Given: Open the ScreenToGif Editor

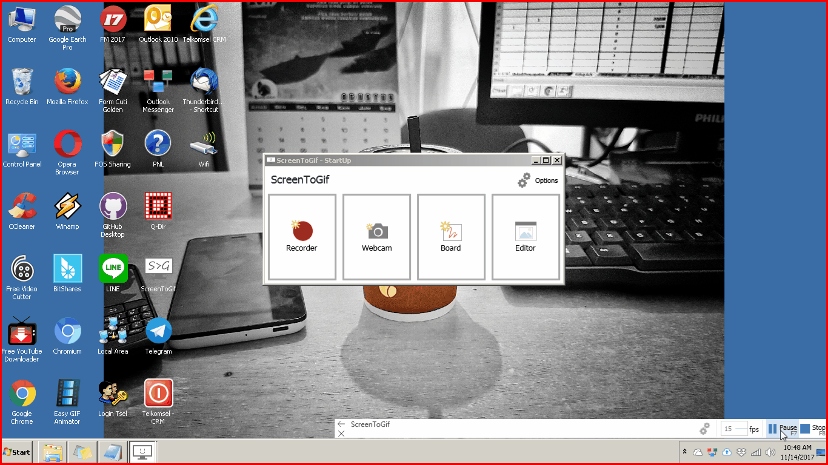Looking at the screenshot, I should pos(526,237).
